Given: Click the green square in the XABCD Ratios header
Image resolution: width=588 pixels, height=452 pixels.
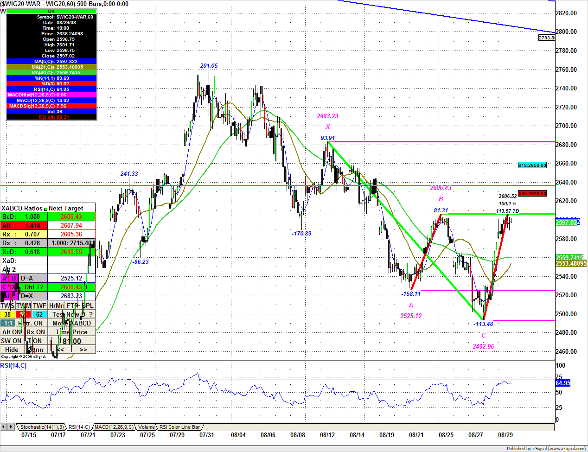Looking at the screenshot, I should click(45, 209).
